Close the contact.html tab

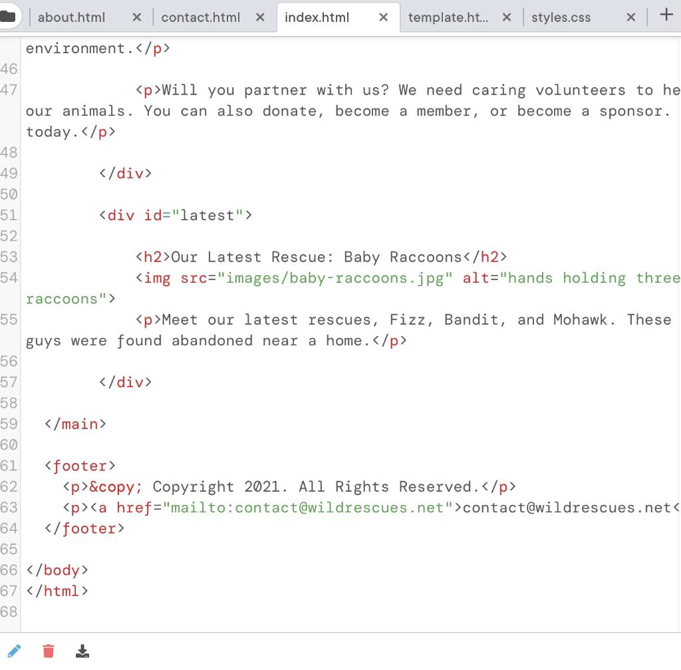coord(259,17)
